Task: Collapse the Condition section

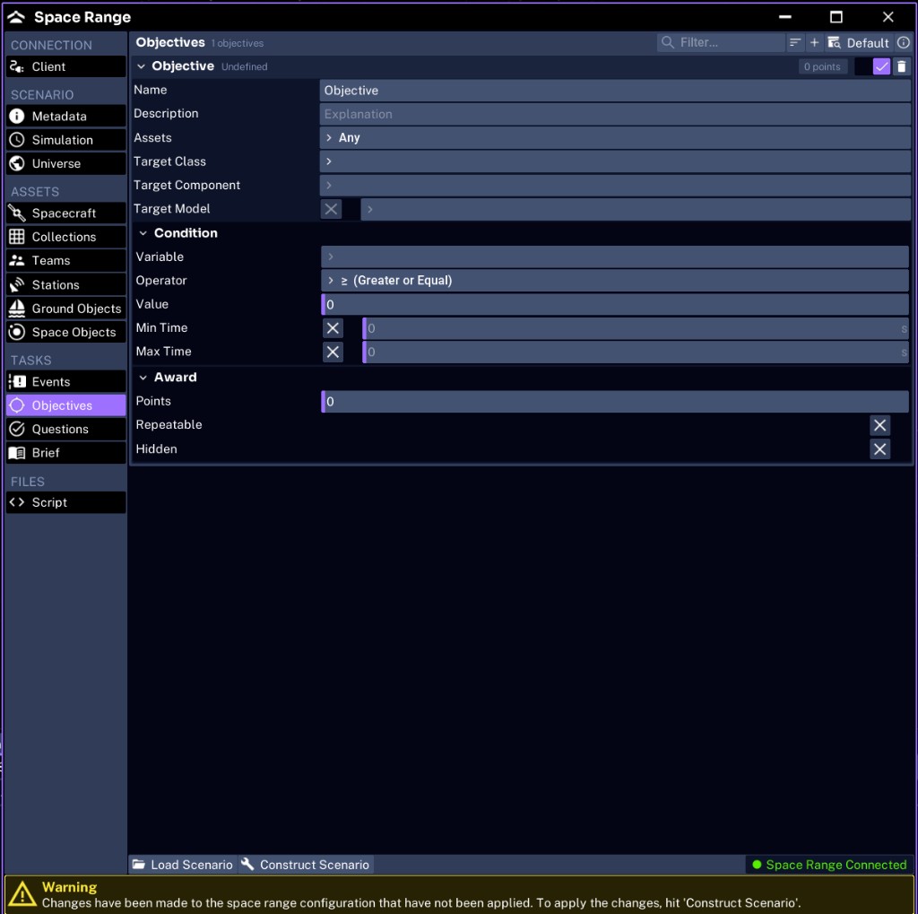Action: 143,233
